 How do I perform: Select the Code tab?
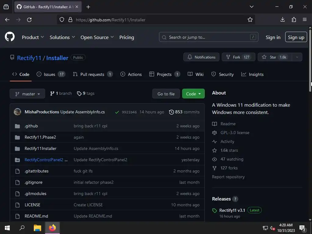click(21, 74)
